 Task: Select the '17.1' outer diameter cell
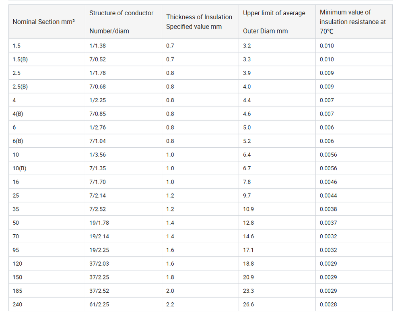[248, 250]
